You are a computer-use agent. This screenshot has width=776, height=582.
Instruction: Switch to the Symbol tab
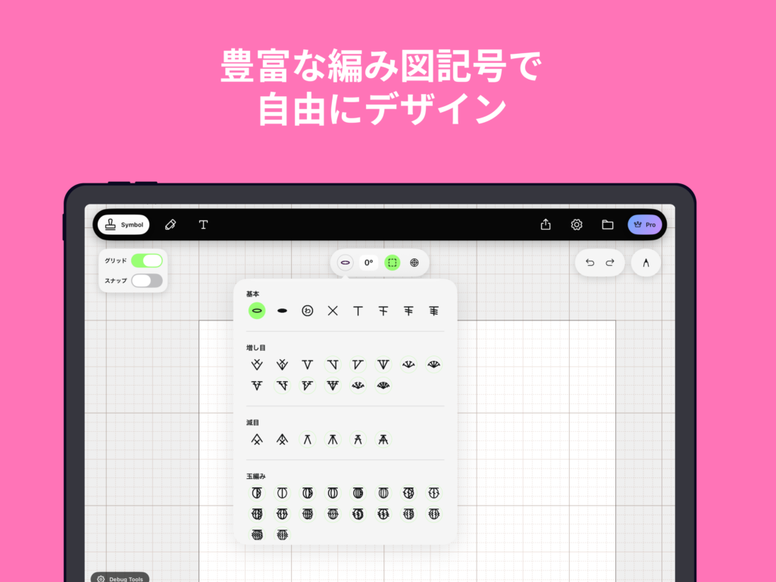pos(124,224)
